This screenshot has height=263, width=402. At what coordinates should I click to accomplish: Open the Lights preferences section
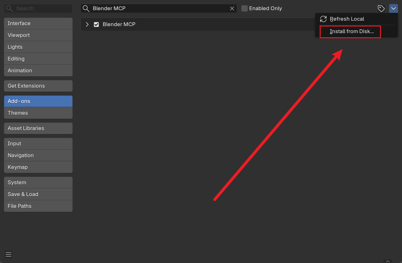[38, 47]
